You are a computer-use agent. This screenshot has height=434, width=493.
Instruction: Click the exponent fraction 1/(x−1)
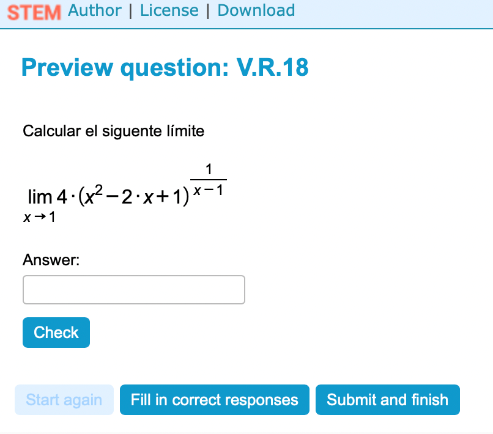[x=209, y=180]
